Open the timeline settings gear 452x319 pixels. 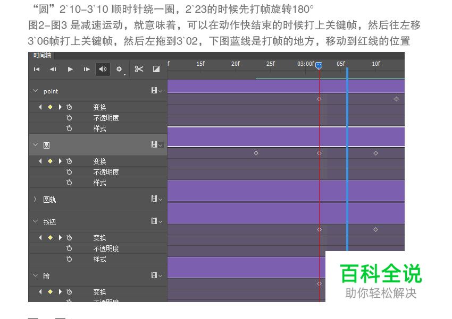point(120,69)
